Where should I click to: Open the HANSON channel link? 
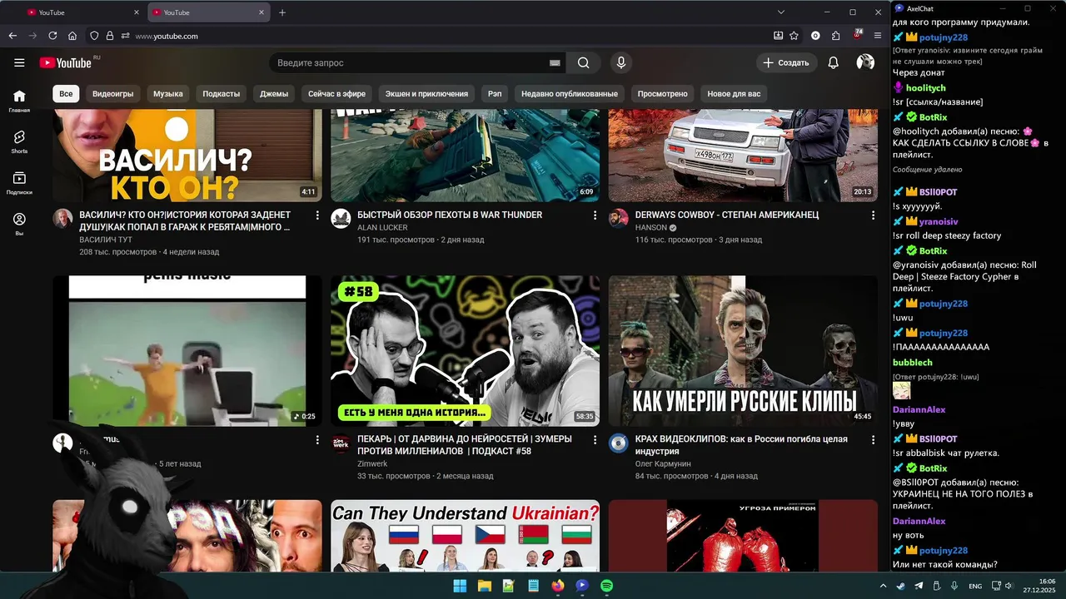pos(651,227)
